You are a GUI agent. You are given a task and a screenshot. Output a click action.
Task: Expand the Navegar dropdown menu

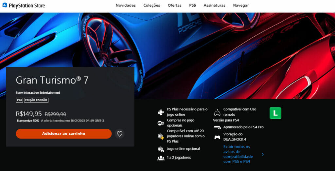click(x=241, y=5)
